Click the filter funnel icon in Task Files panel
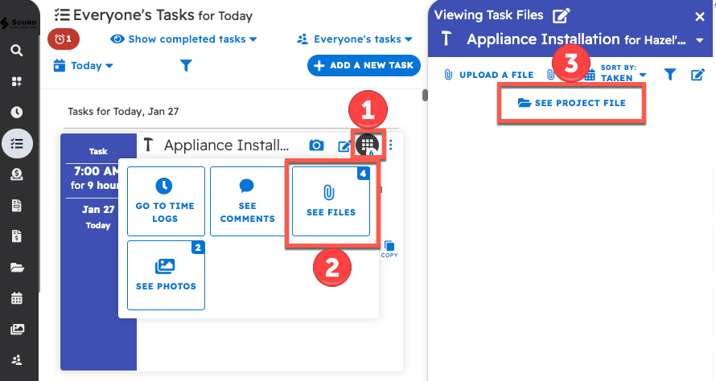Screen dimensions: 716x381 [670, 75]
